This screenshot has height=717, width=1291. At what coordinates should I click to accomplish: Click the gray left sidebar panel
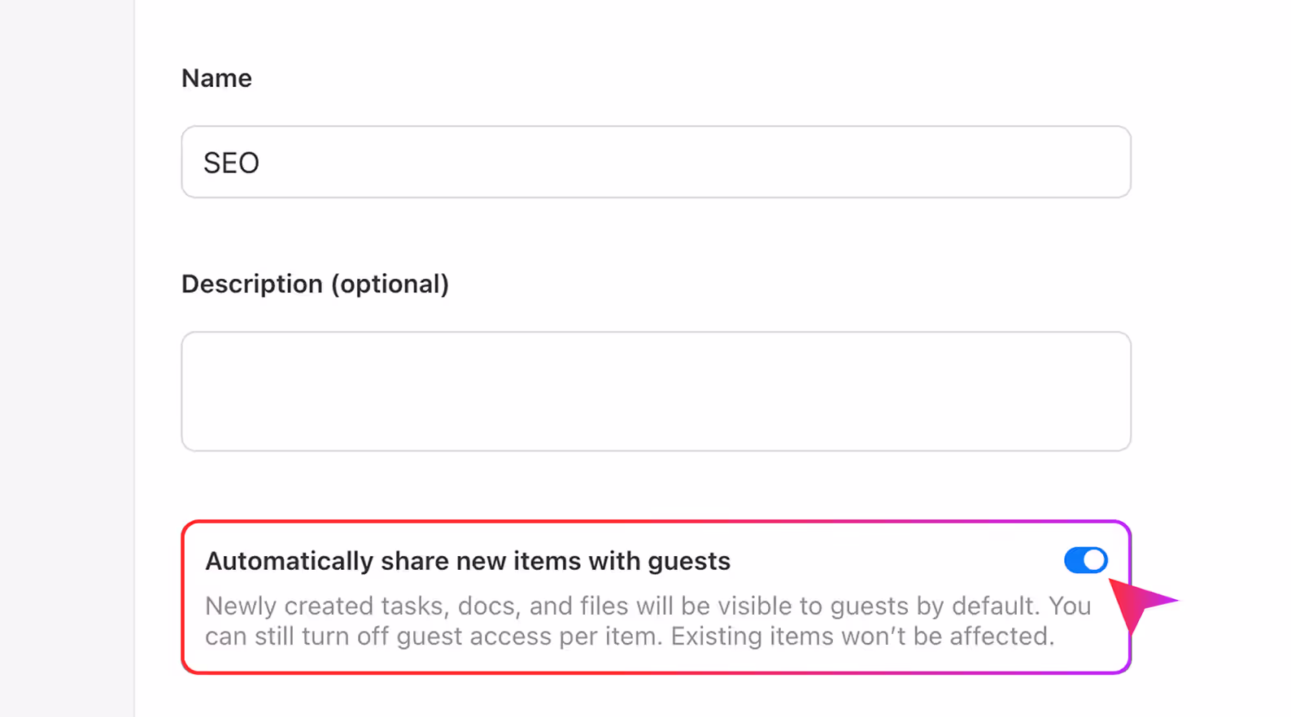click(x=67, y=358)
